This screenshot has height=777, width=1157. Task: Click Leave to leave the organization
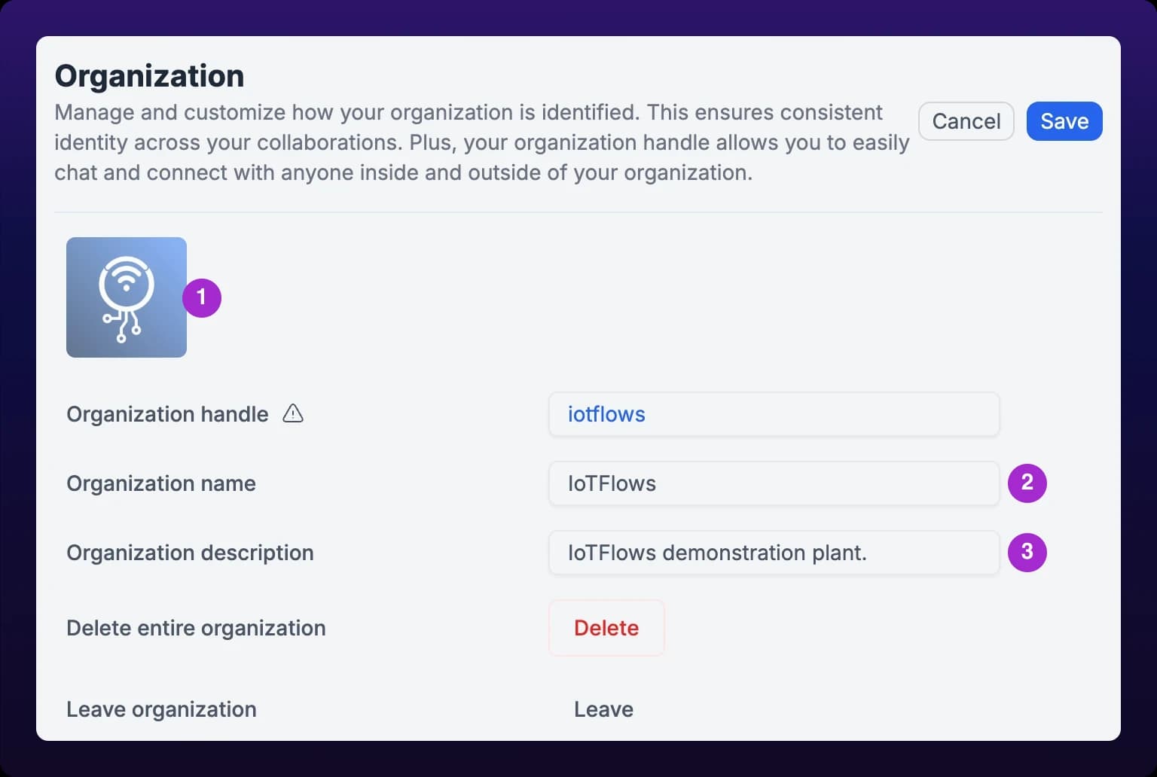[603, 709]
